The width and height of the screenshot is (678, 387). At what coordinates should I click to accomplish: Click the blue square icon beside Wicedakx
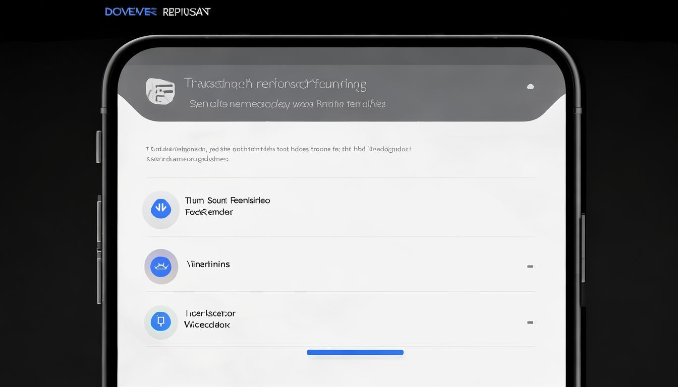pos(161,321)
